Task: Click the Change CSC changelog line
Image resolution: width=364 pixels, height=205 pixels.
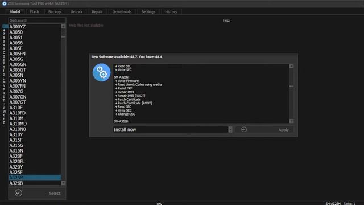Action: 125,114
